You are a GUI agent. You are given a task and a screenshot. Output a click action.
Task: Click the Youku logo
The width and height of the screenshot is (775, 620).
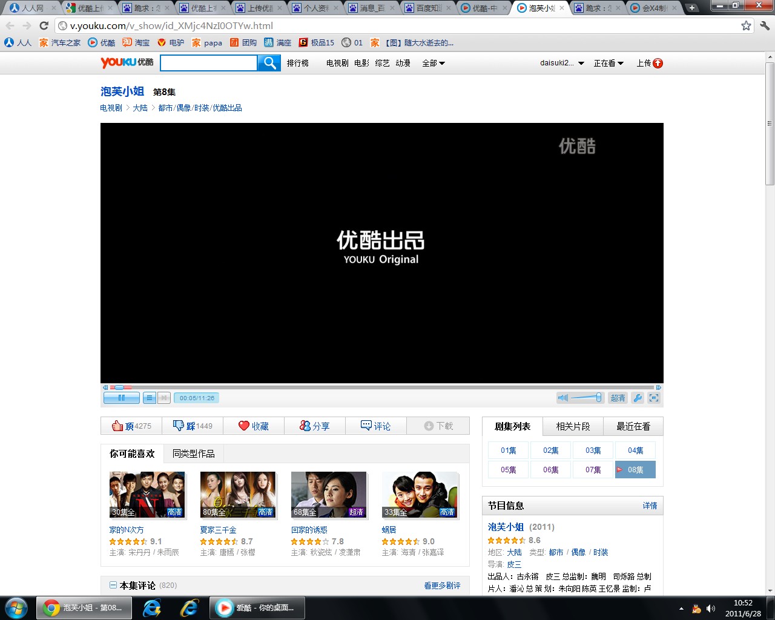pos(127,62)
